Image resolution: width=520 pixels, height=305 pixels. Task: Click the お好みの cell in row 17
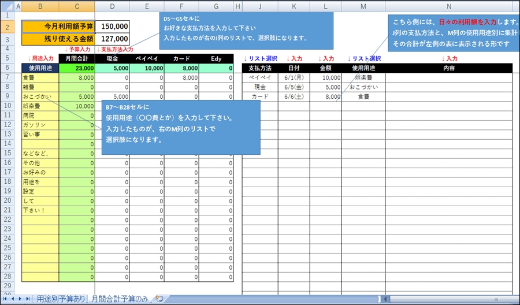pyautogui.click(x=40, y=173)
